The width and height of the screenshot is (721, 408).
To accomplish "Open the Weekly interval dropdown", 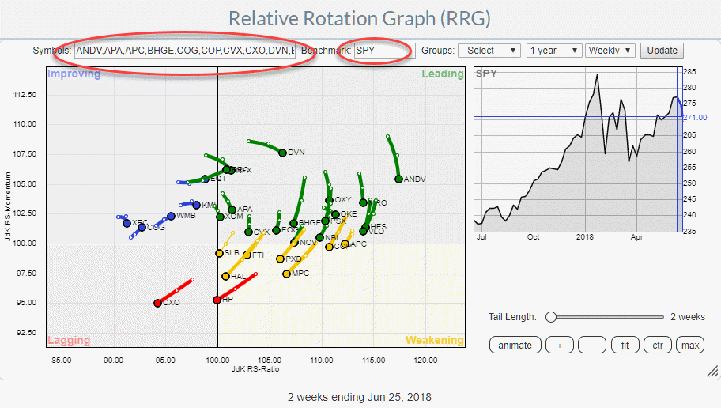I will click(610, 51).
